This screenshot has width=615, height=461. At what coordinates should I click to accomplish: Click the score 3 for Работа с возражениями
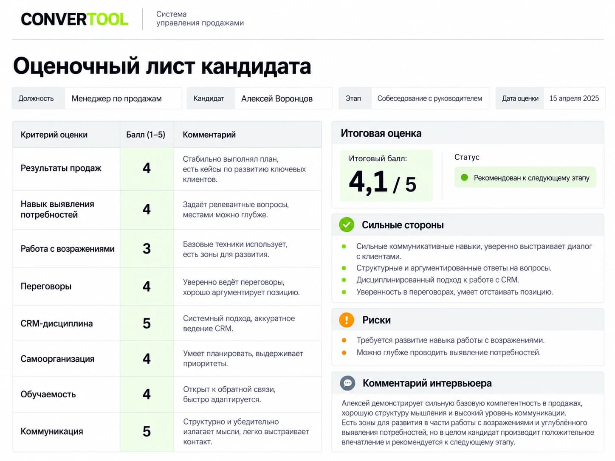147,248
